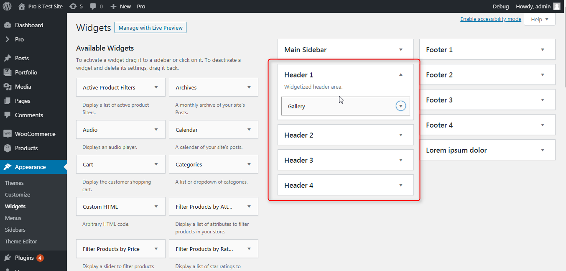The width and height of the screenshot is (566, 271).
Task: Click the Portfolio icon in sidebar
Action: (x=8, y=72)
